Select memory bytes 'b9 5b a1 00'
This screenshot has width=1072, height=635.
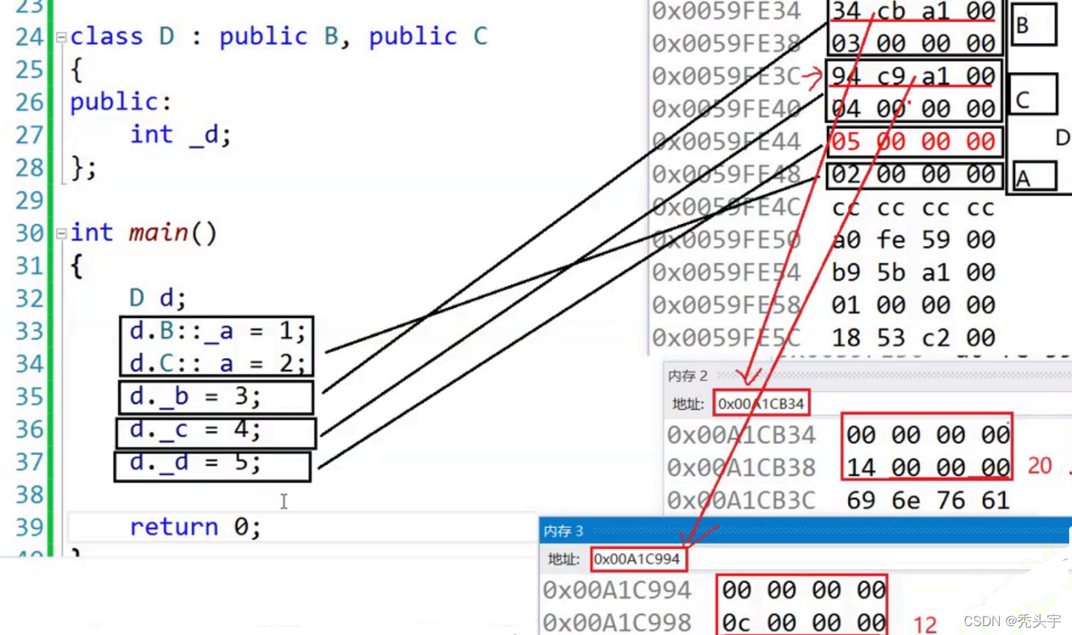[x=913, y=272]
